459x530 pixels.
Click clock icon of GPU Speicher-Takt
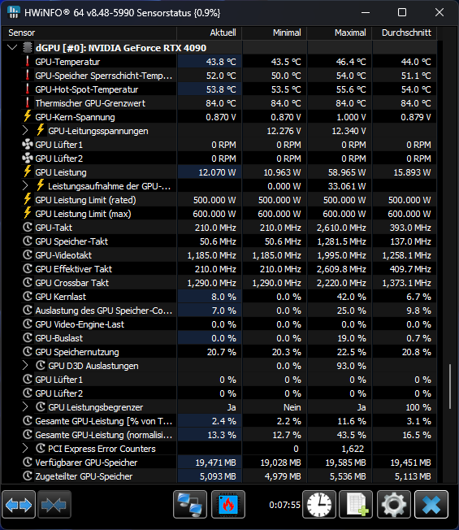tap(28, 241)
